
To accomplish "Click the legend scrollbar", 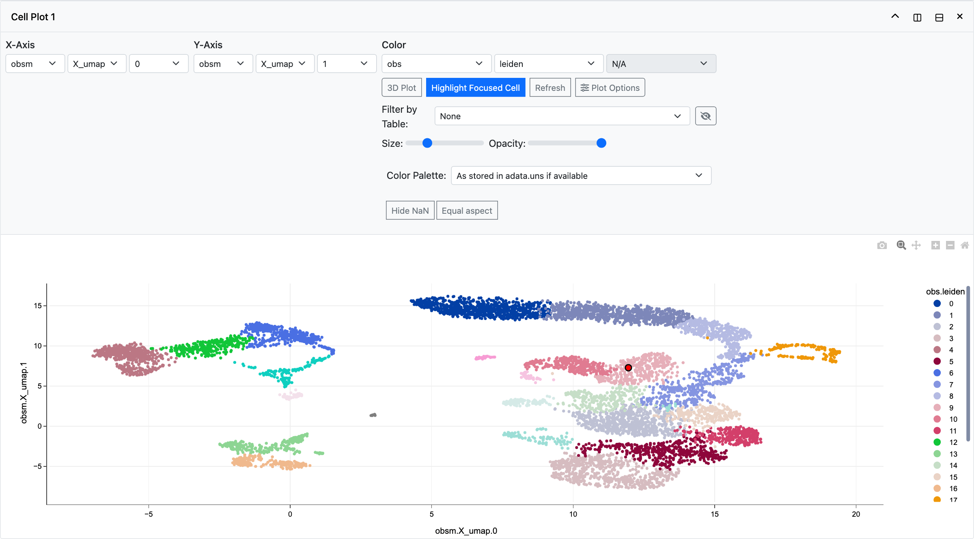I will (968, 363).
